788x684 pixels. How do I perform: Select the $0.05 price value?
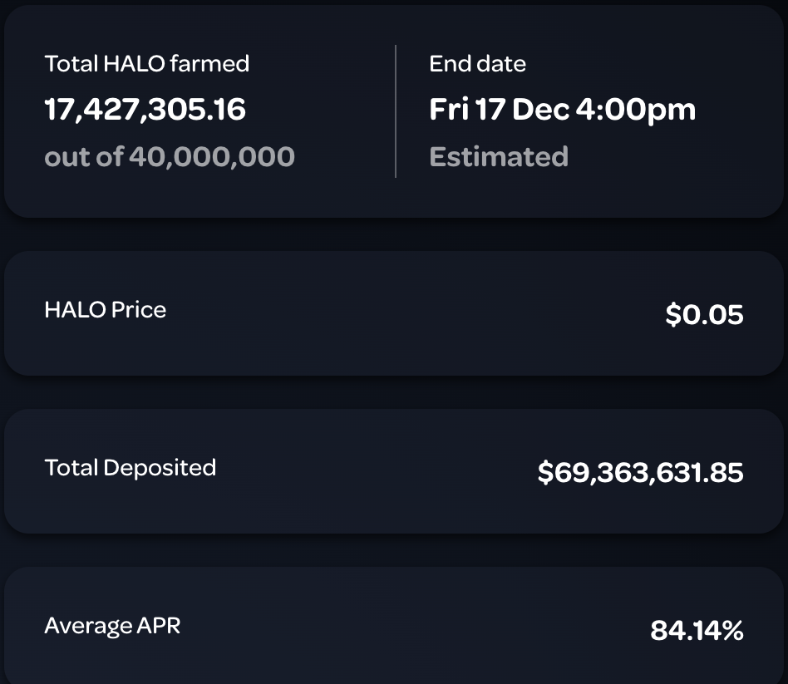click(704, 315)
